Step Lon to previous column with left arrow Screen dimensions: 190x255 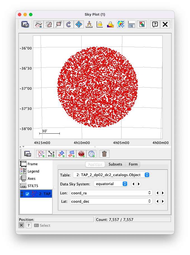pos(157,193)
